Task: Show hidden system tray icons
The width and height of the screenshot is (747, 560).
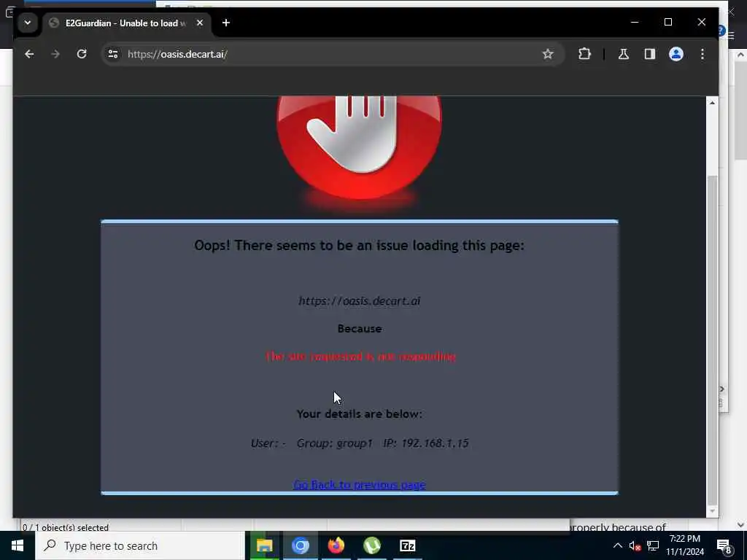Action: tap(617, 545)
